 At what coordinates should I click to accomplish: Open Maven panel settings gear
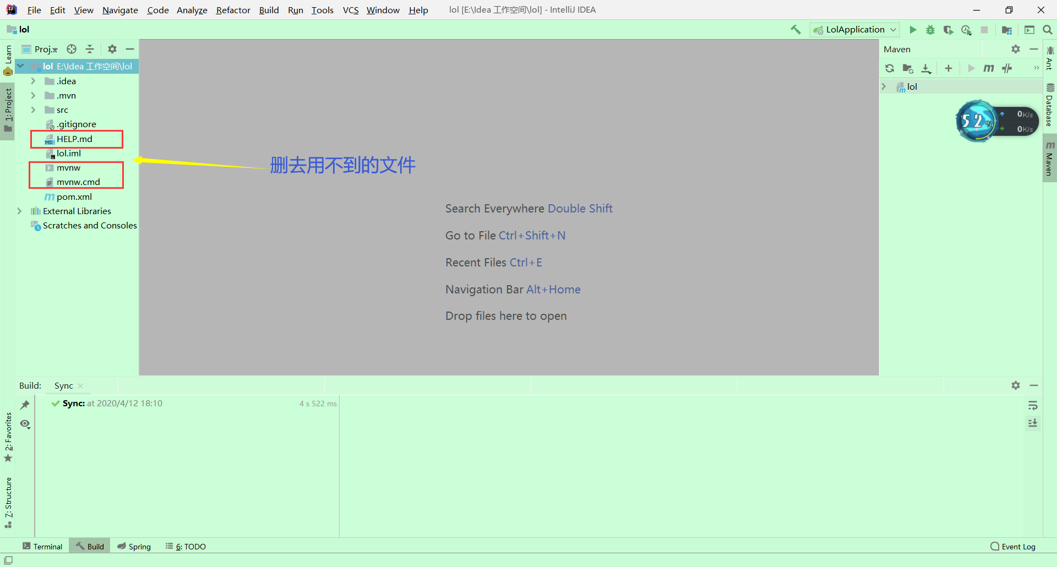coord(1016,49)
